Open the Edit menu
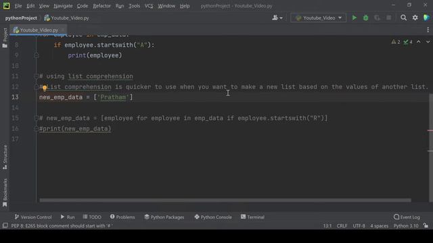This screenshot has height=243, width=433. (30, 6)
